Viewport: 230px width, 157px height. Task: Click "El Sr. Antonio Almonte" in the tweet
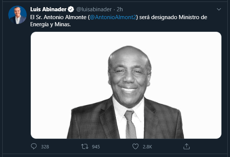click(58, 17)
